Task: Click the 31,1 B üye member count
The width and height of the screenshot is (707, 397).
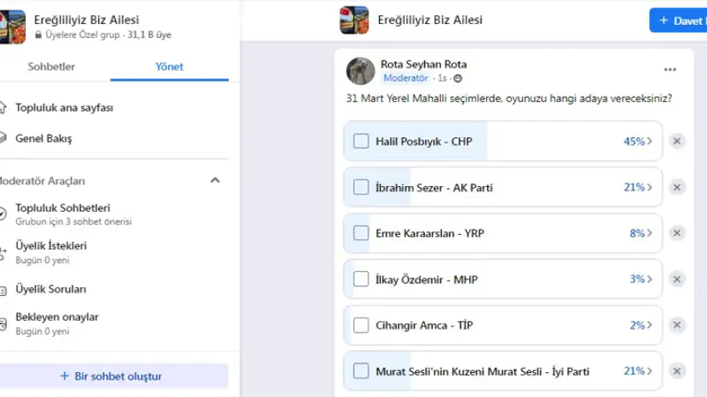Action: click(x=149, y=34)
